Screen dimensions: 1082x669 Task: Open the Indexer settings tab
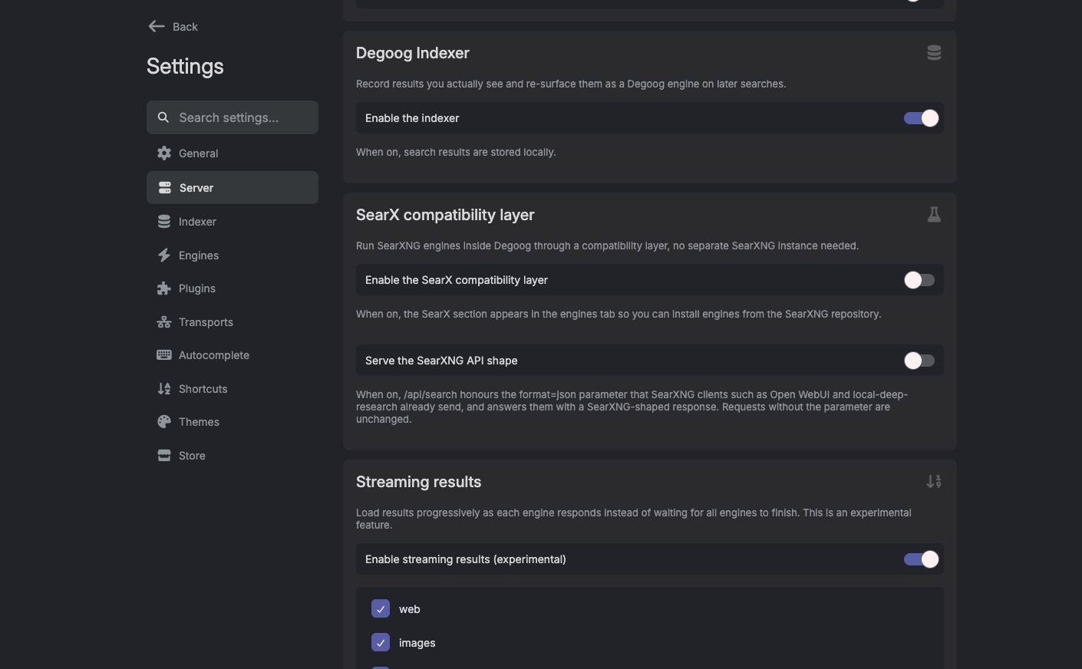pos(233,222)
